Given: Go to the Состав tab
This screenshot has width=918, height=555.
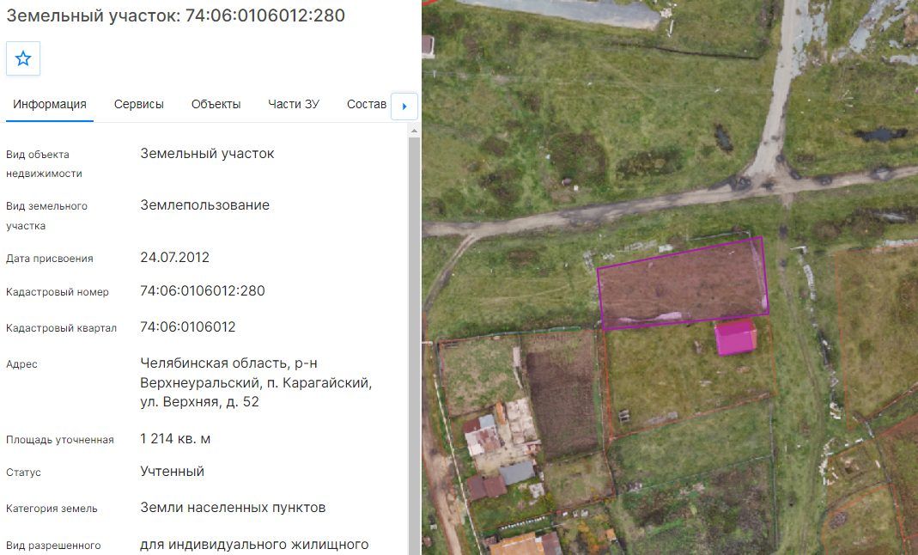Looking at the screenshot, I should (x=367, y=104).
